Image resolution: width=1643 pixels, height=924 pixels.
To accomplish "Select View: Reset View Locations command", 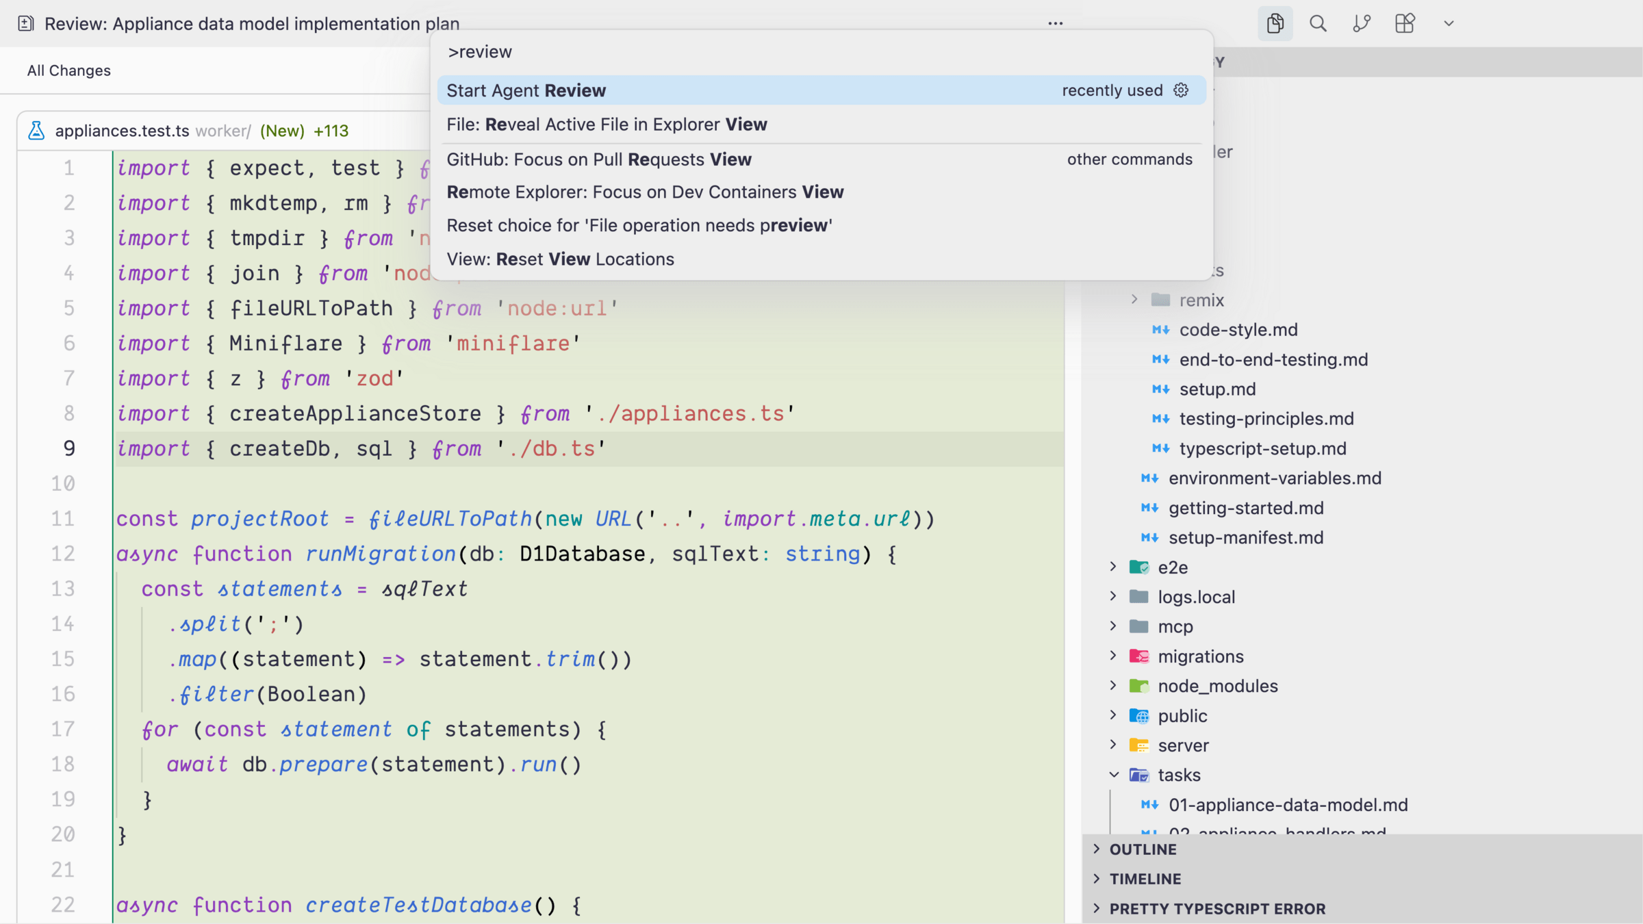I will coord(560,259).
